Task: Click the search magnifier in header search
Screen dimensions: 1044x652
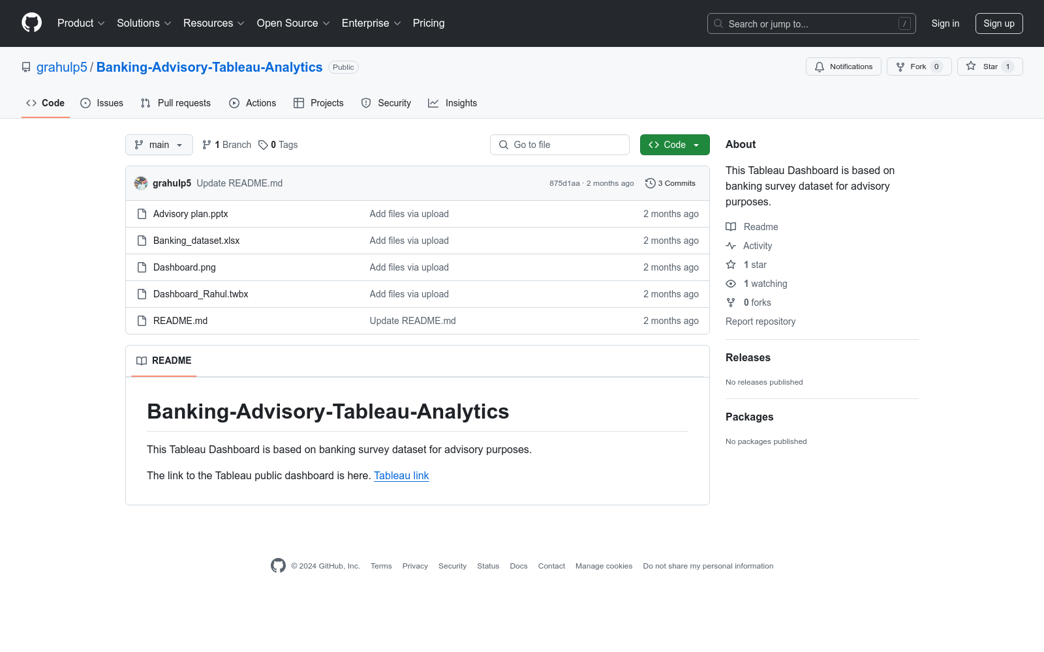Action: click(718, 23)
